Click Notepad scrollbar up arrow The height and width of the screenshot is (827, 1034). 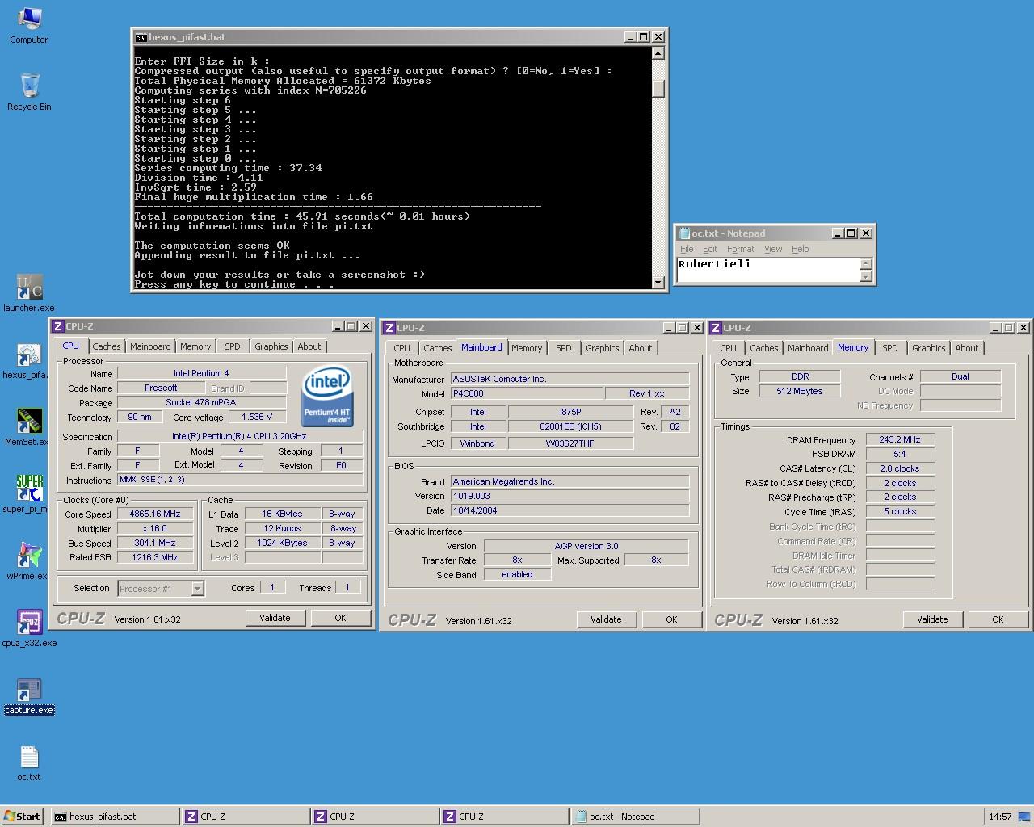coord(866,263)
